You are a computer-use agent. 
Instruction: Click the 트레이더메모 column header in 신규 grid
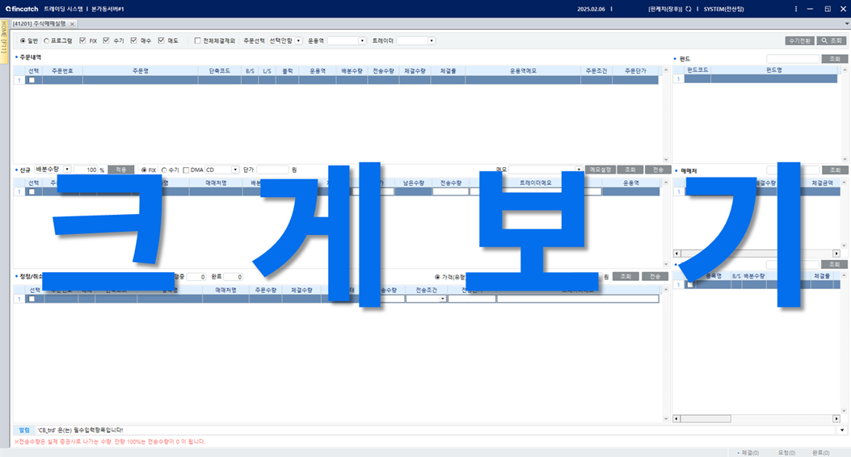click(535, 182)
